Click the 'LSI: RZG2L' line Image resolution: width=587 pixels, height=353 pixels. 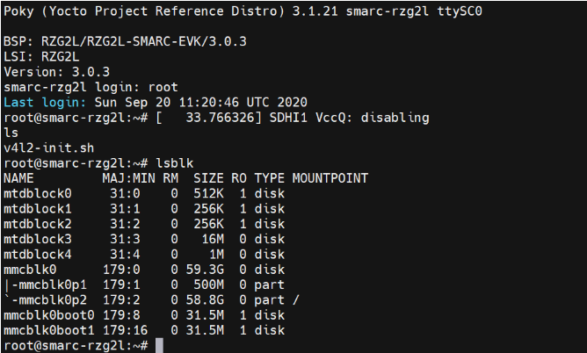click(x=41, y=57)
